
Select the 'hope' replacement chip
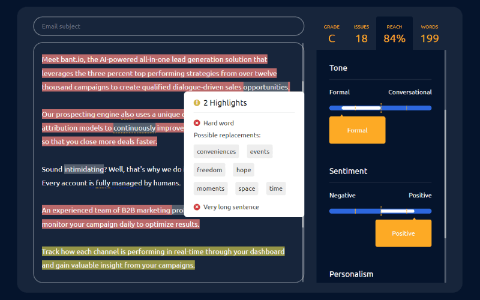243,170
